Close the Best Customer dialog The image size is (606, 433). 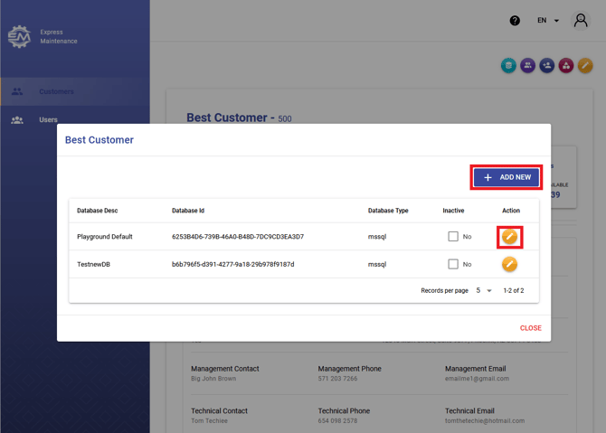coord(530,328)
